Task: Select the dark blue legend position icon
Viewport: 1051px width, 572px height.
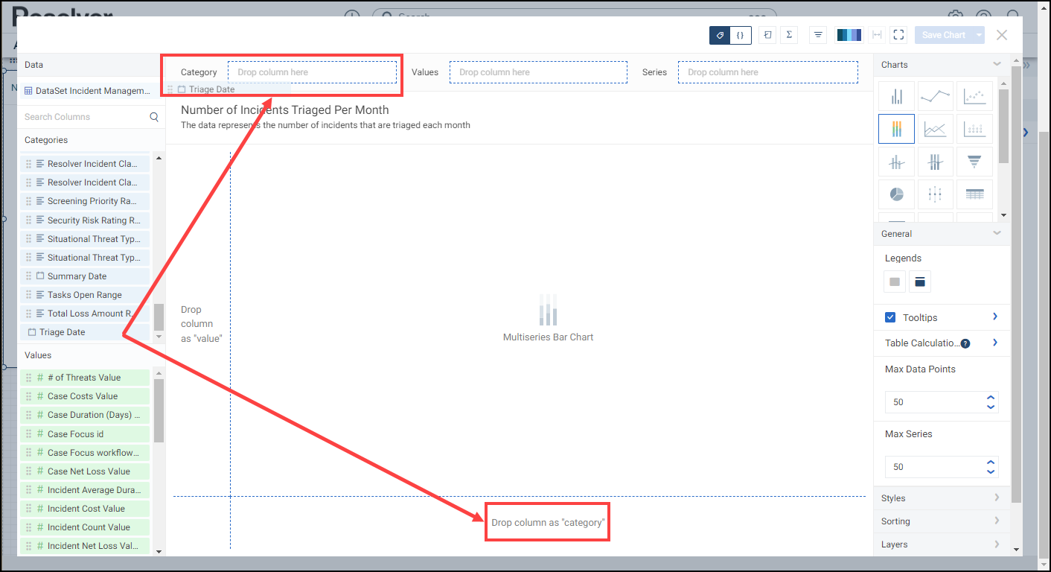Action: click(x=920, y=282)
